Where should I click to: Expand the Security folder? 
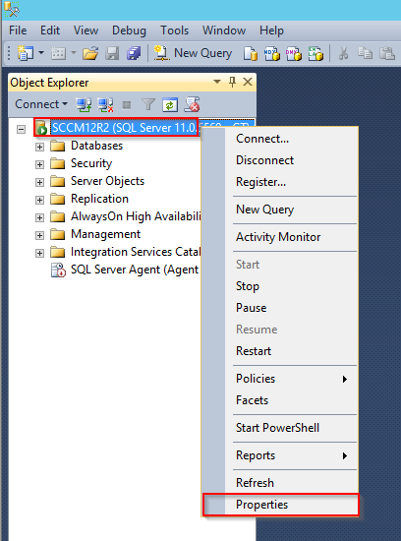pyautogui.click(x=39, y=164)
